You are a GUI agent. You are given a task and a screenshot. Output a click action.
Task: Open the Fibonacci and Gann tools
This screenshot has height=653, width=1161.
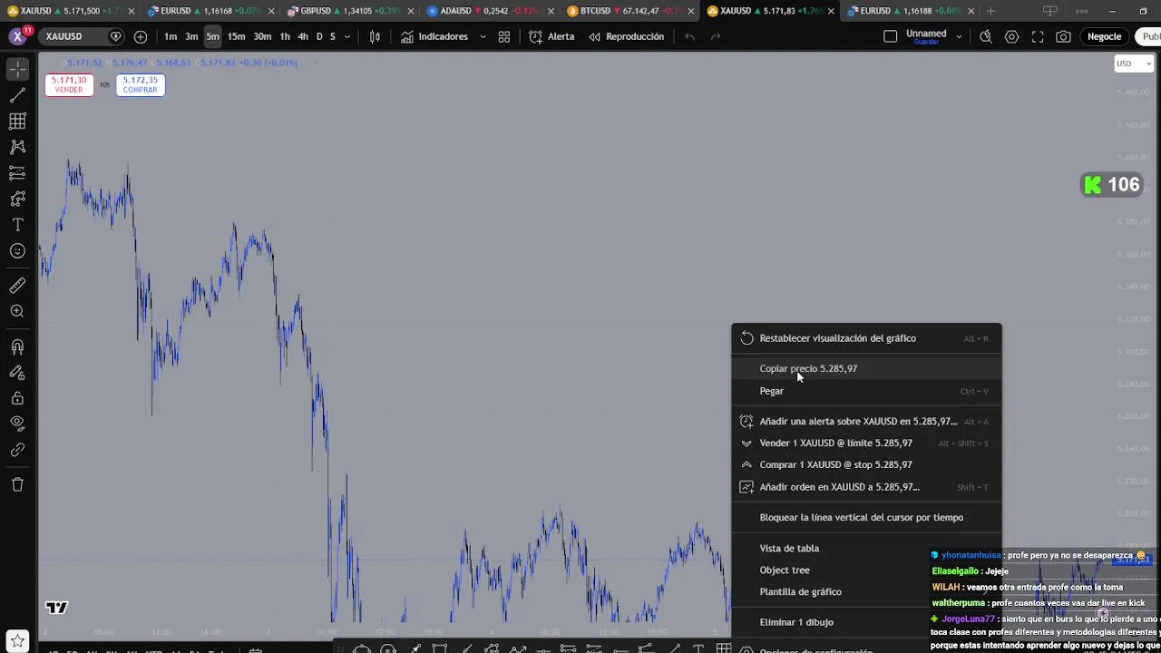tap(17, 121)
